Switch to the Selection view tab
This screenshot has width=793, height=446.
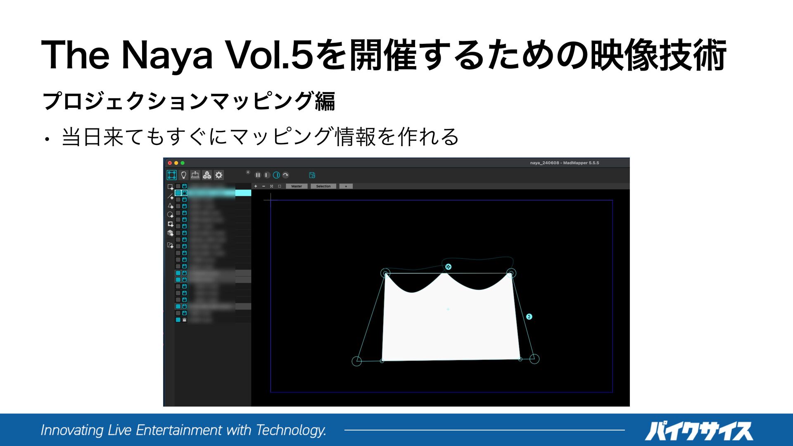pyautogui.click(x=323, y=186)
